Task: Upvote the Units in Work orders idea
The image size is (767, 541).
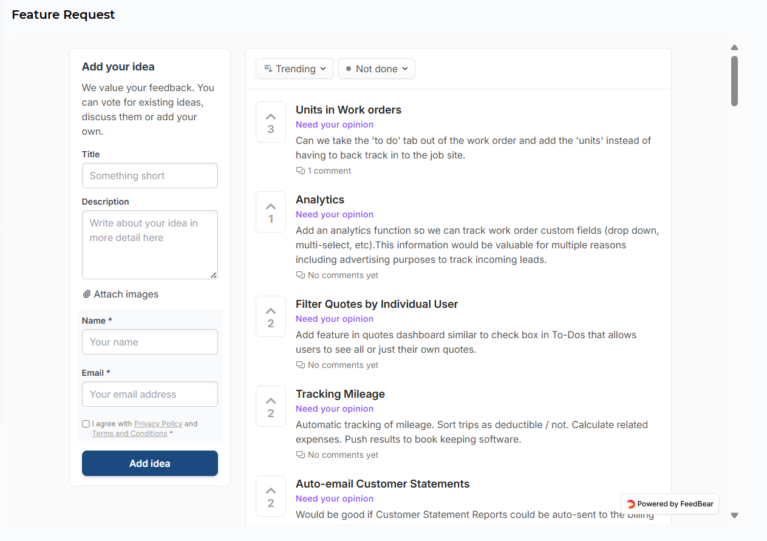Action: tap(271, 122)
